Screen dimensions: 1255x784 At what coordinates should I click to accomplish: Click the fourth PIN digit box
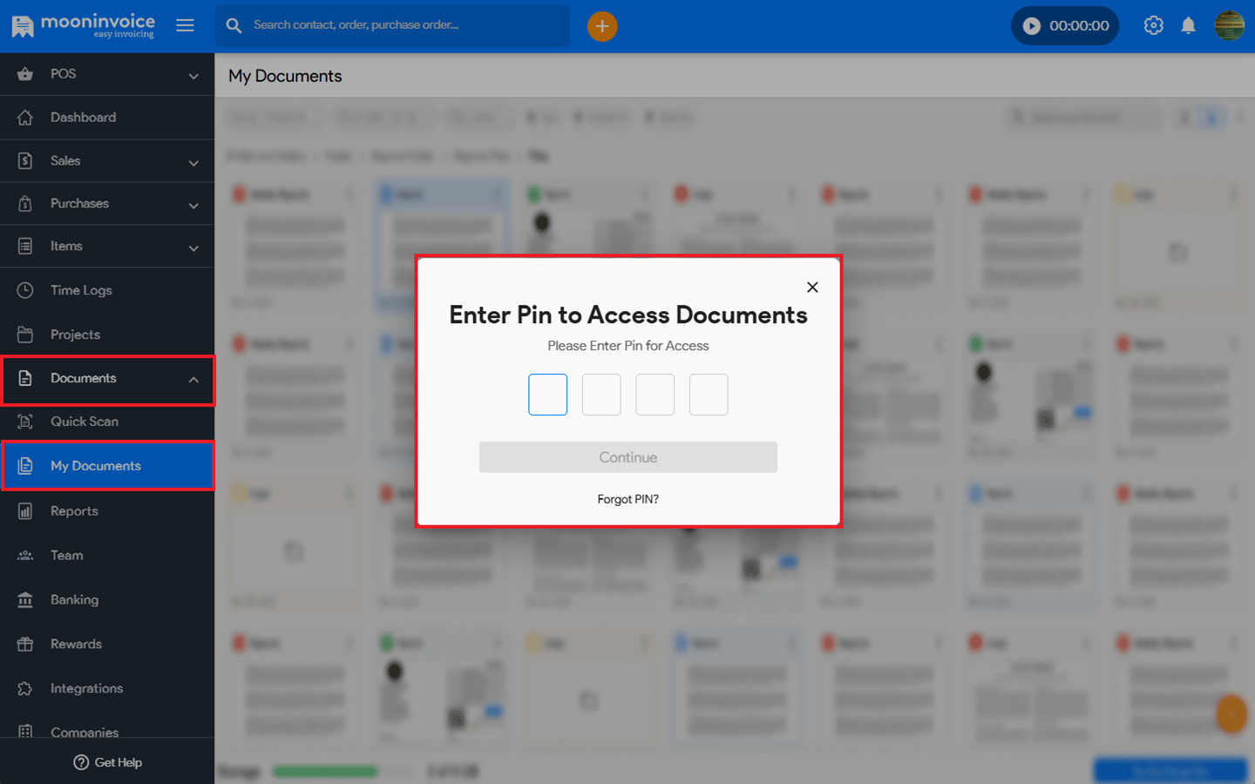709,395
